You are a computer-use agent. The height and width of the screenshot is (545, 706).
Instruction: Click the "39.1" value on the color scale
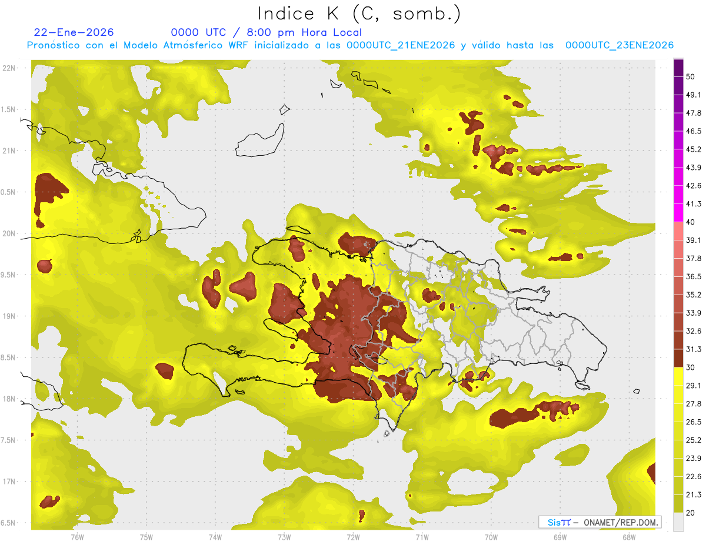(x=693, y=240)
